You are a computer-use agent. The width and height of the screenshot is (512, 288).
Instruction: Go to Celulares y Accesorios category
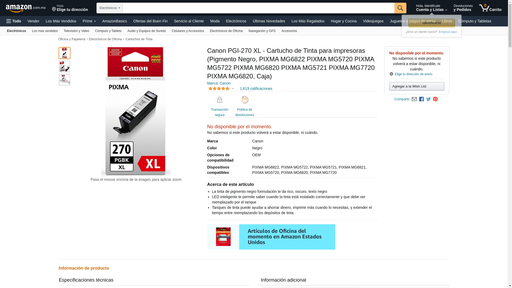pyautogui.click(x=188, y=31)
